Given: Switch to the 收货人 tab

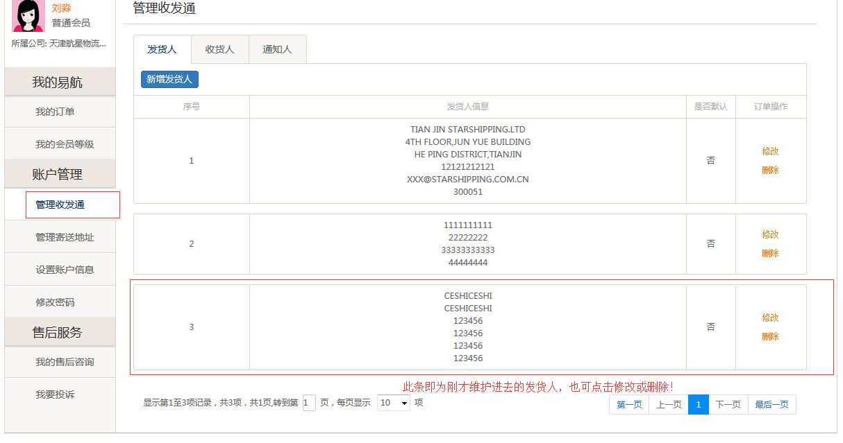Looking at the screenshot, I should tap(219, 50).
